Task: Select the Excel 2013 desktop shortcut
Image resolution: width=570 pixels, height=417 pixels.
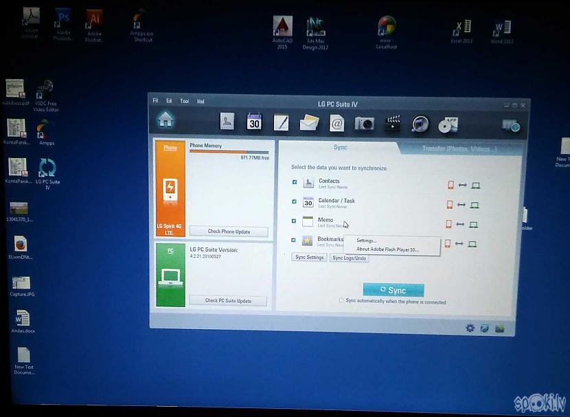Action: coord(461,32)
